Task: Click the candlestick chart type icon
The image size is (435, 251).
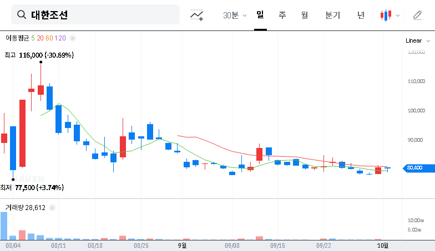Action: [386, 16]
